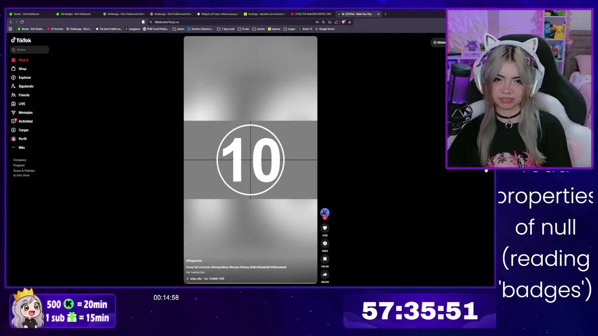Open the creator avatar beside the video
Image resolution: width=598 pixels, height=336 pixels.
(325, 213)
